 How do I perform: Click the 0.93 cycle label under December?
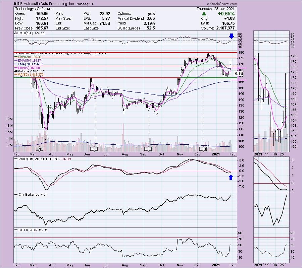(x=203, y=149)
